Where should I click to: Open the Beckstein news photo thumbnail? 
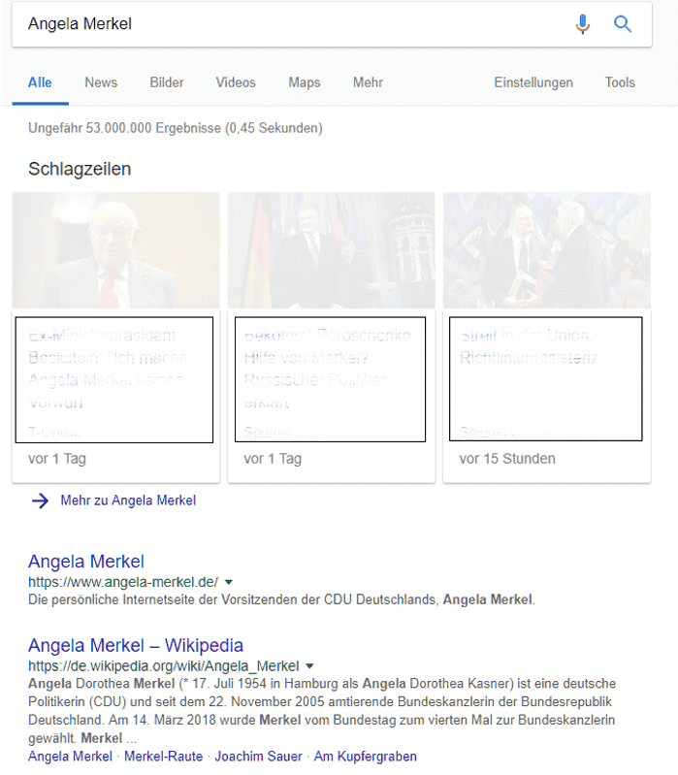pyautogui.click(x=115, y=250)
